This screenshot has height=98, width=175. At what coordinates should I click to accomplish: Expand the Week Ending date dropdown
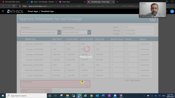(89, 32)
